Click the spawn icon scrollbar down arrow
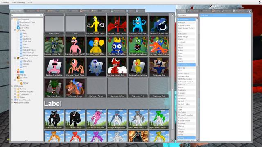 pos(172,140)
